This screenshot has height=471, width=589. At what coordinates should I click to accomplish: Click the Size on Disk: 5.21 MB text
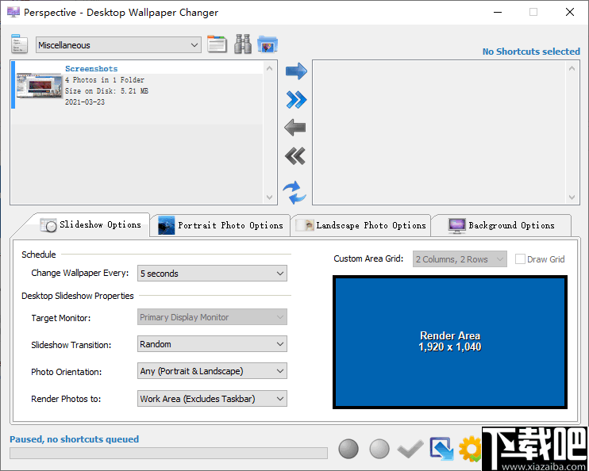(x=106, y=91)
